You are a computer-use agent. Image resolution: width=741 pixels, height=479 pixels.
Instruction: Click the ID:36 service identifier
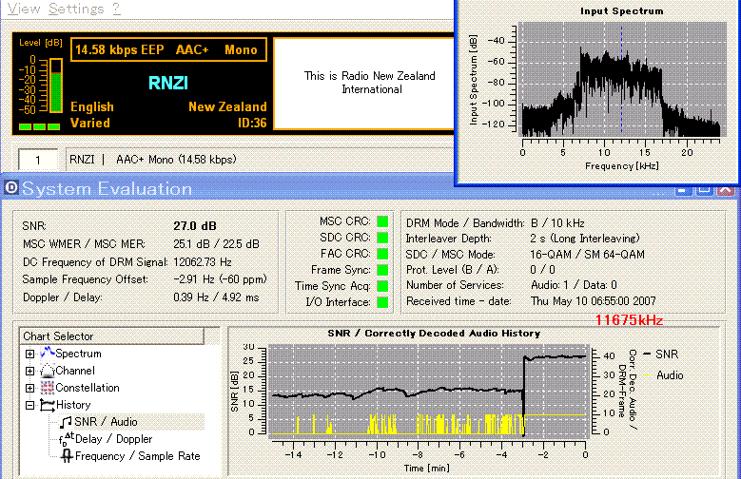point(252,124)
